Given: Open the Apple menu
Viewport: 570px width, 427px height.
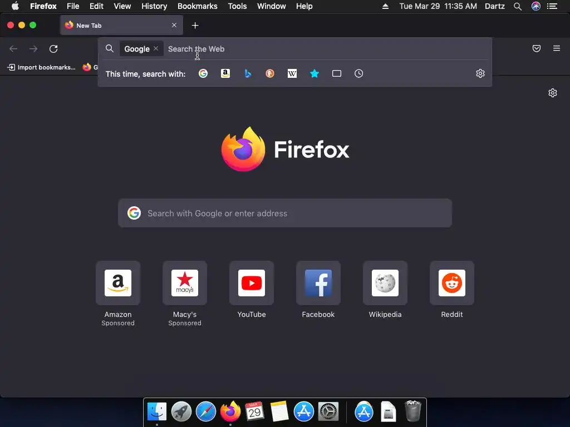Looking at the screenshot, I should pos(15,6).
